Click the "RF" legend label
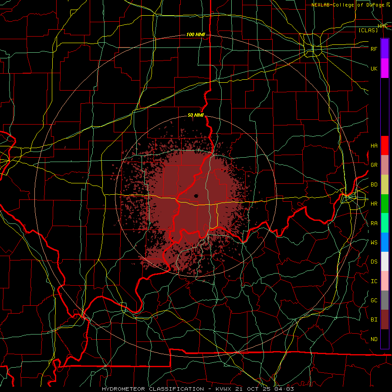392x392 pixels. pyautogui.click(x=374, y=49)
